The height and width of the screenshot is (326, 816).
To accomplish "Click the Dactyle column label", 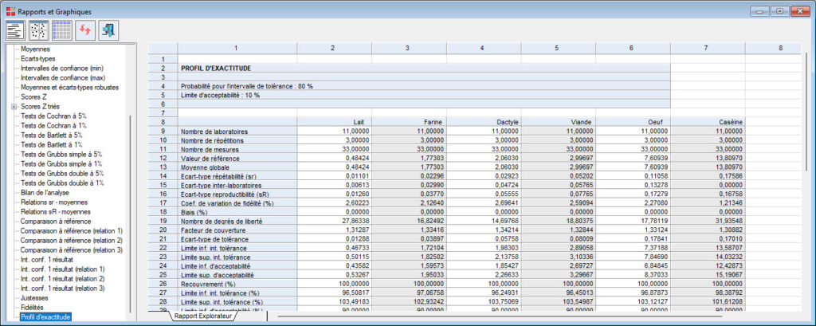I will click(x=484, y=121).
